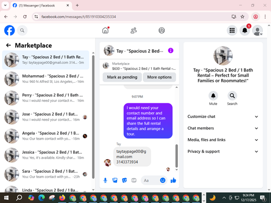Viewport: 271px width, 203px height.
Task: Go to the Home feed icon
Action: click(106, 30)
